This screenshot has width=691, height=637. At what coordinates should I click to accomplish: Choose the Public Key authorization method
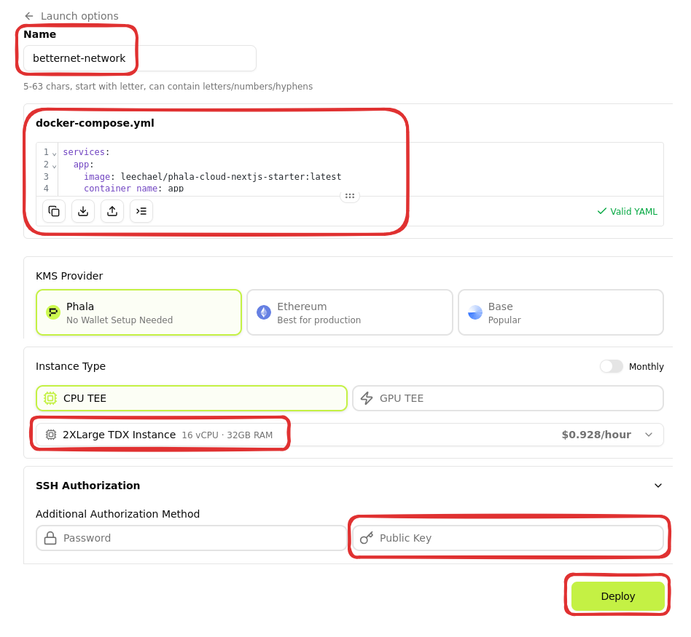(x=507, y=538)
